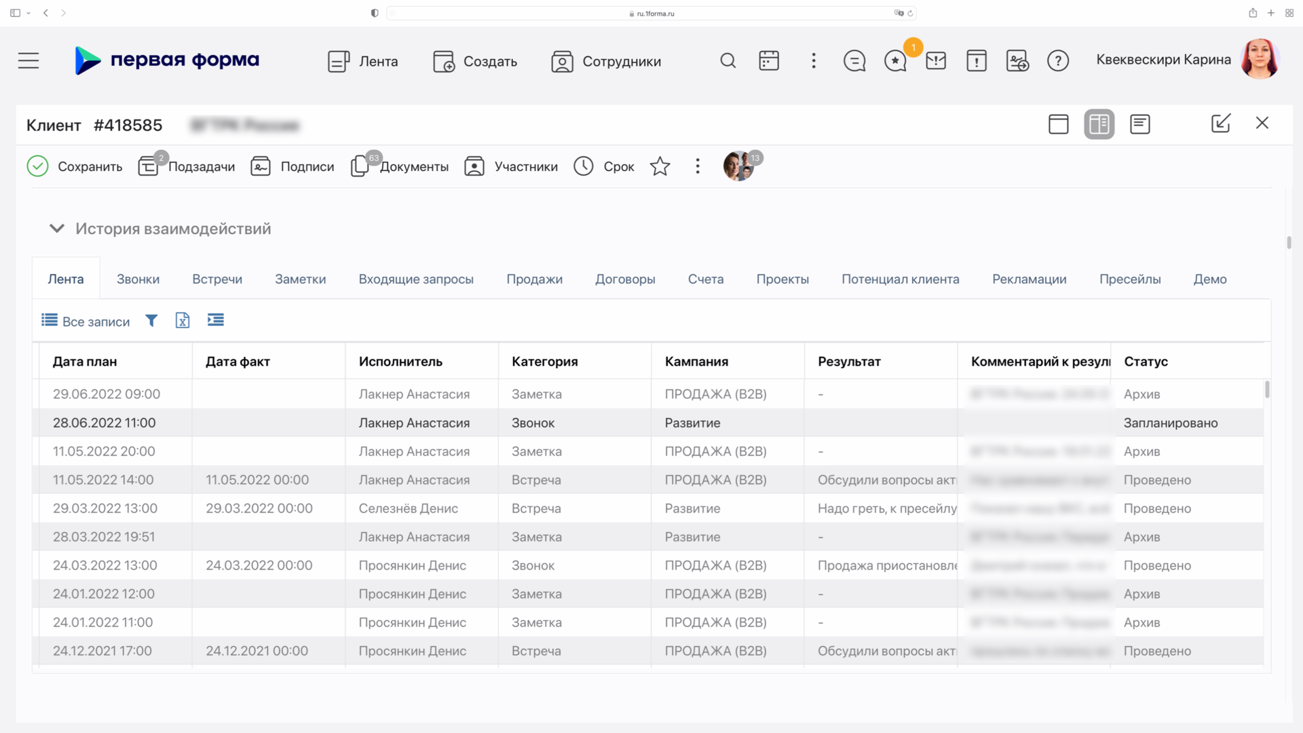Open the Договоры tab
Viewport: 1303px width, 733px height.
[x=624, y=279]
